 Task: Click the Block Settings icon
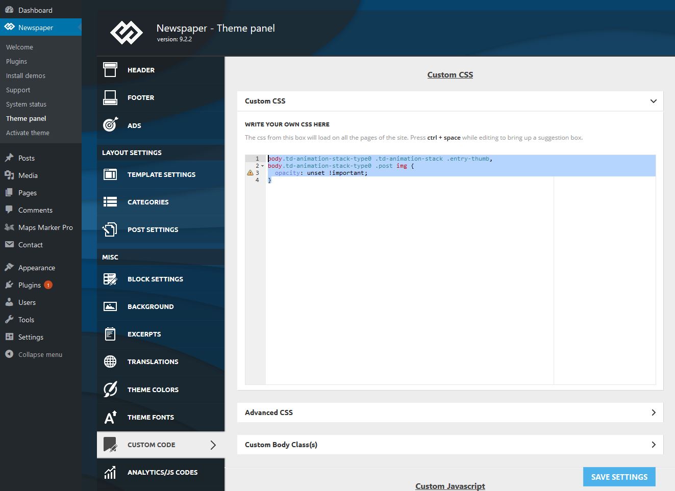pyautogui.click(x=110, y=279)
